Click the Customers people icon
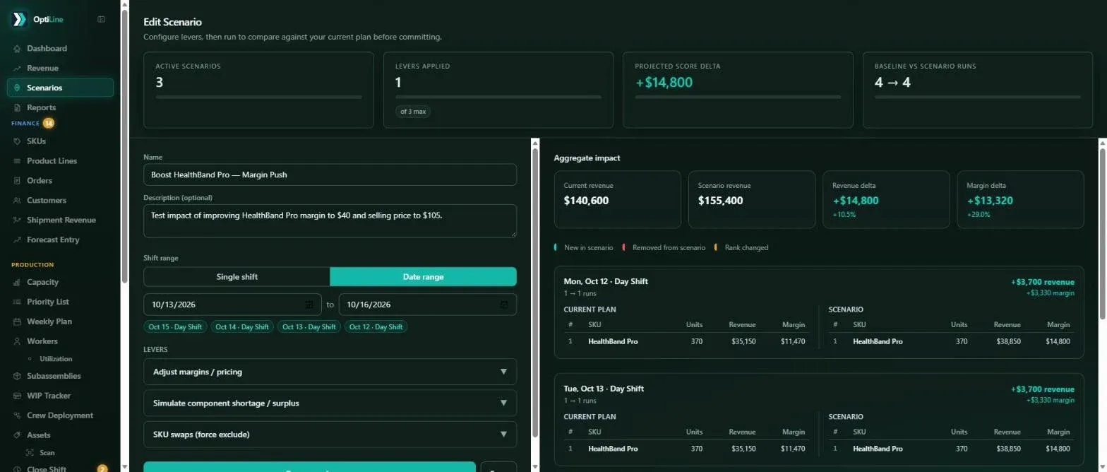Image resolution: width=1107 pixels, height=472 pixels. pos(17,201)
